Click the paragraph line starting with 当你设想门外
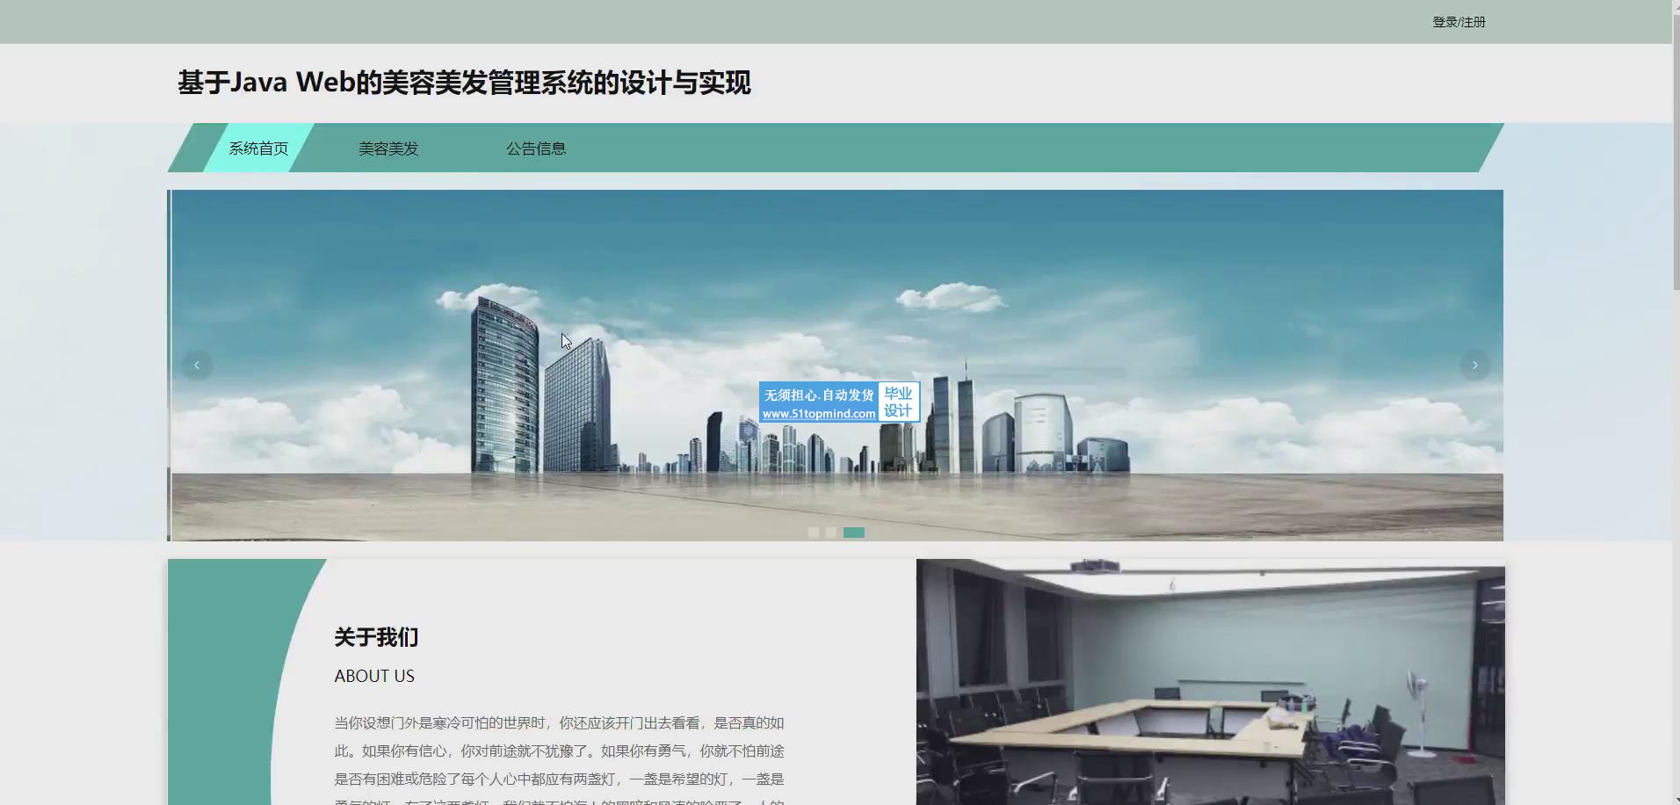This screenshot has width=1680, height=805. 559,722
